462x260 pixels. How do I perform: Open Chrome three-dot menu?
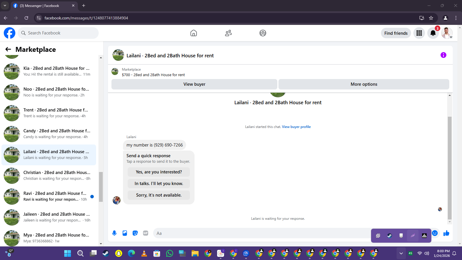(456, 18)
